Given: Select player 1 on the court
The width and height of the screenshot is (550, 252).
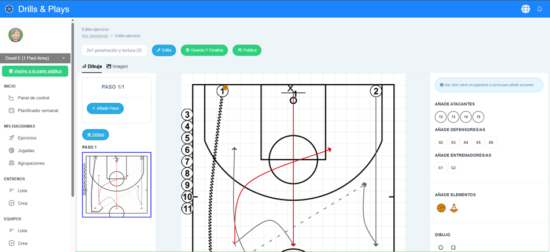Looking at the screenshot, I should pyautogui.click(x=223, y=92).
